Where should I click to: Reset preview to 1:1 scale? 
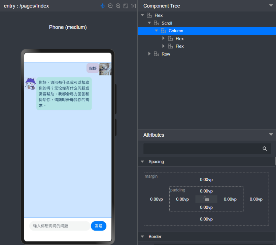[134, 6]
